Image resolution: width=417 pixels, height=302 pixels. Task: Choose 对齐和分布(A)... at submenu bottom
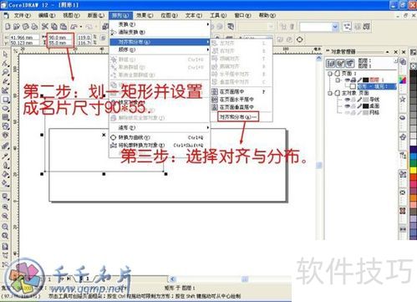238,117
